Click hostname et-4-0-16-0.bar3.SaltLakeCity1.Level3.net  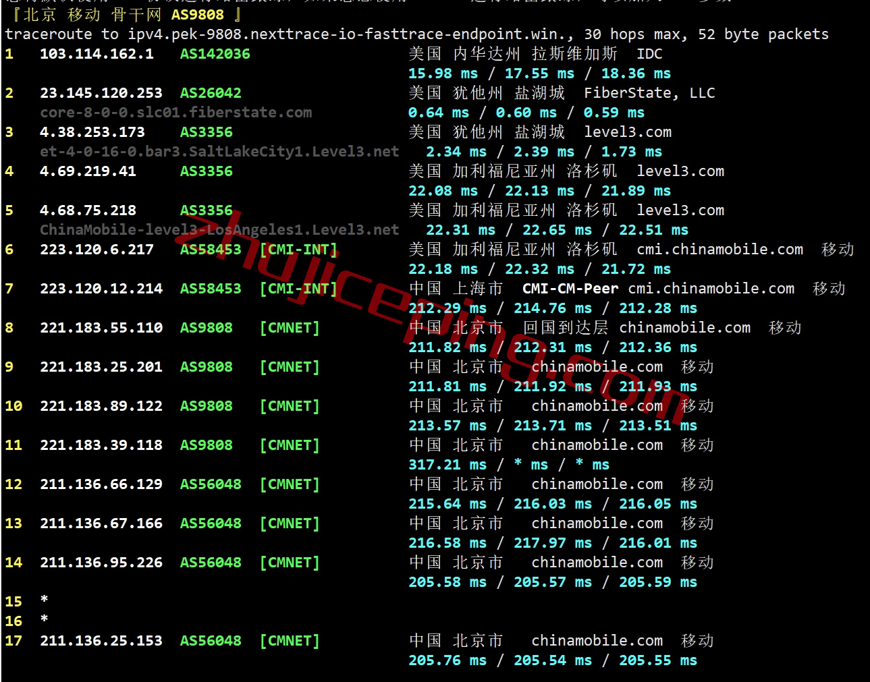pos(219,152)
